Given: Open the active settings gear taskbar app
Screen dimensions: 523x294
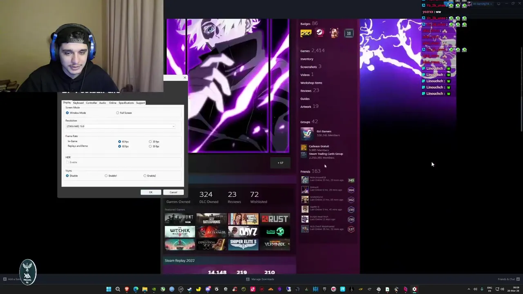Looking at the screenshot, I should point(414,289).
